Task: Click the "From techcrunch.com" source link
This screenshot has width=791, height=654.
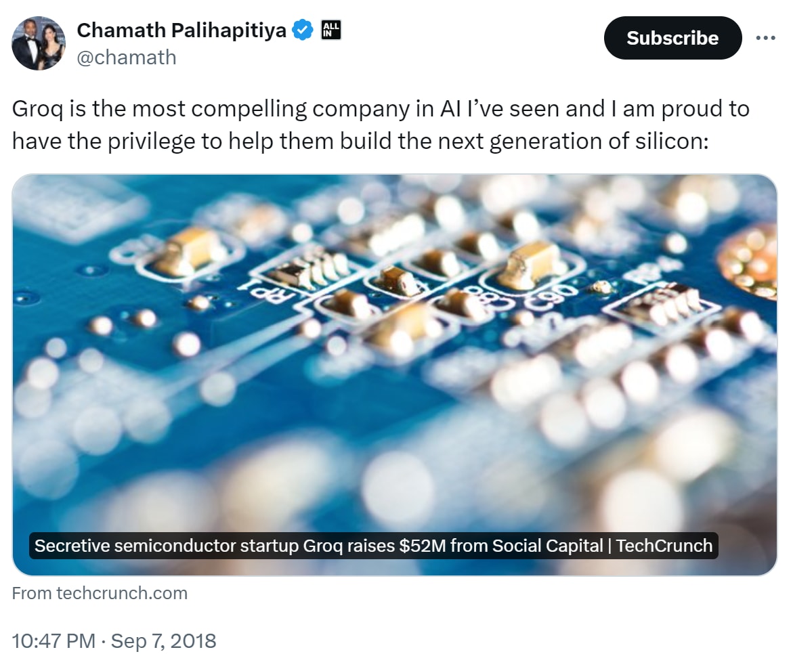Action: coord(100,593)
